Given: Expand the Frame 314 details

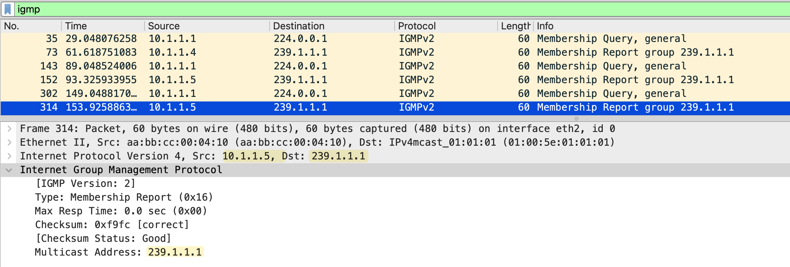Looking at the screenshot, I should (x=10, y=129).
